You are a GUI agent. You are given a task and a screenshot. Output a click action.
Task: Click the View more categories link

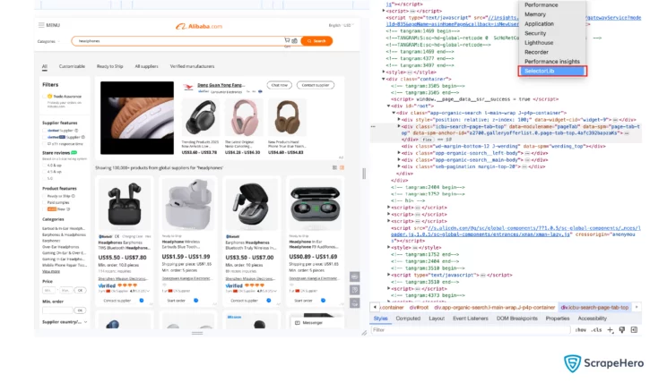click(x=51, y=271)
